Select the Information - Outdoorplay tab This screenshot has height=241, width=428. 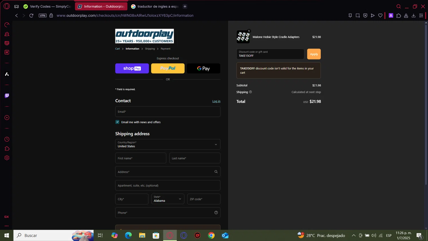(x=101, y=6)
